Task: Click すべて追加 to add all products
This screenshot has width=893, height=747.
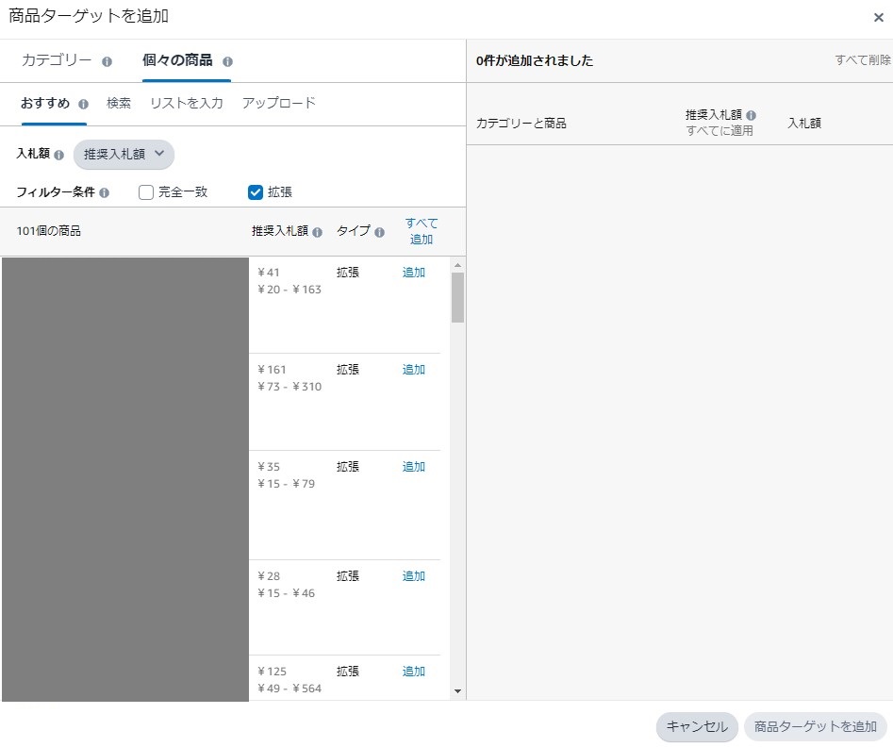Action: coord(421,231)
